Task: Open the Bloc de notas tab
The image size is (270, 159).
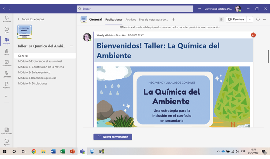Action: pos(153,19)
